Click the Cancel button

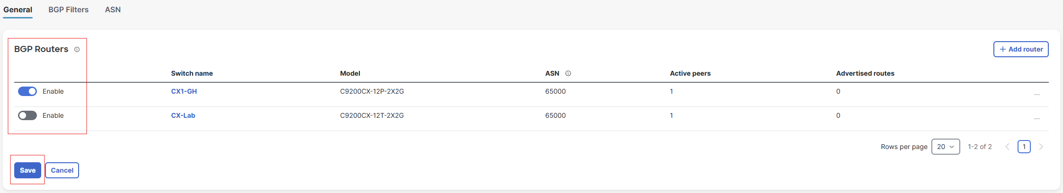tap(62, 170)
